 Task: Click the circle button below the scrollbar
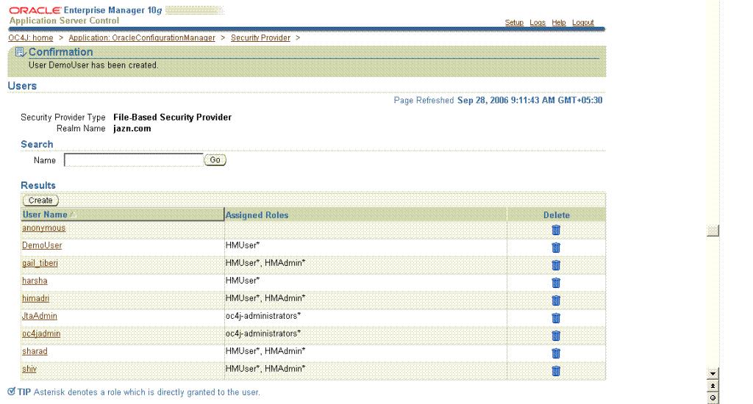713,398
